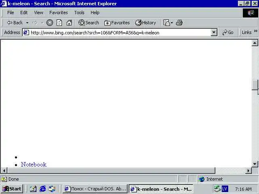Click the Go button
Image resolution: width=259 pixels, height=194 pixels.
(x=228, y=32)
